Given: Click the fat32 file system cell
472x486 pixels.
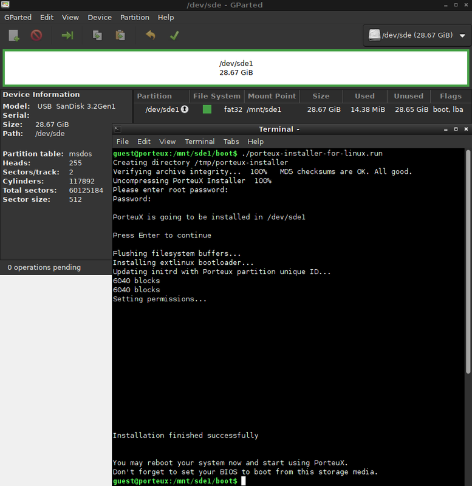Looking at the screenshot, I should point(233,109).
